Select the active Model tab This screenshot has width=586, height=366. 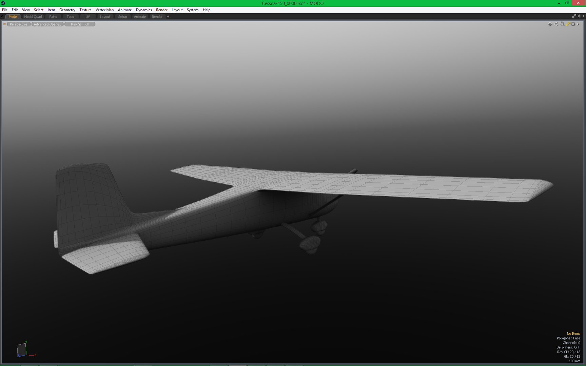pyautogui.click(x=13, y=17)
